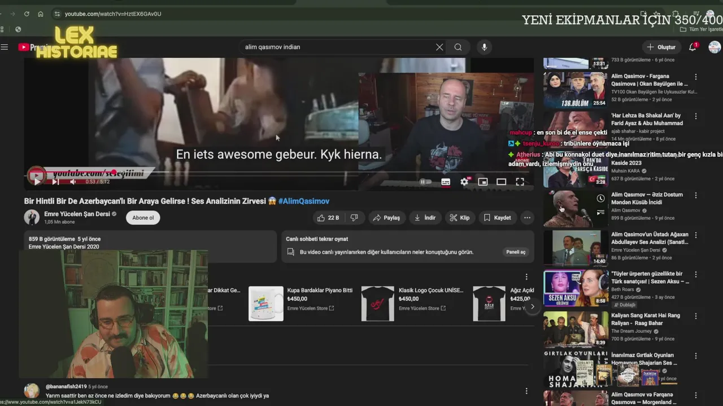This screenshot has height=406, width=723.
Task: Open Kupa Bardaklar Piyano Bitti product
Action: pyautogui.click(x=320, y=290)
